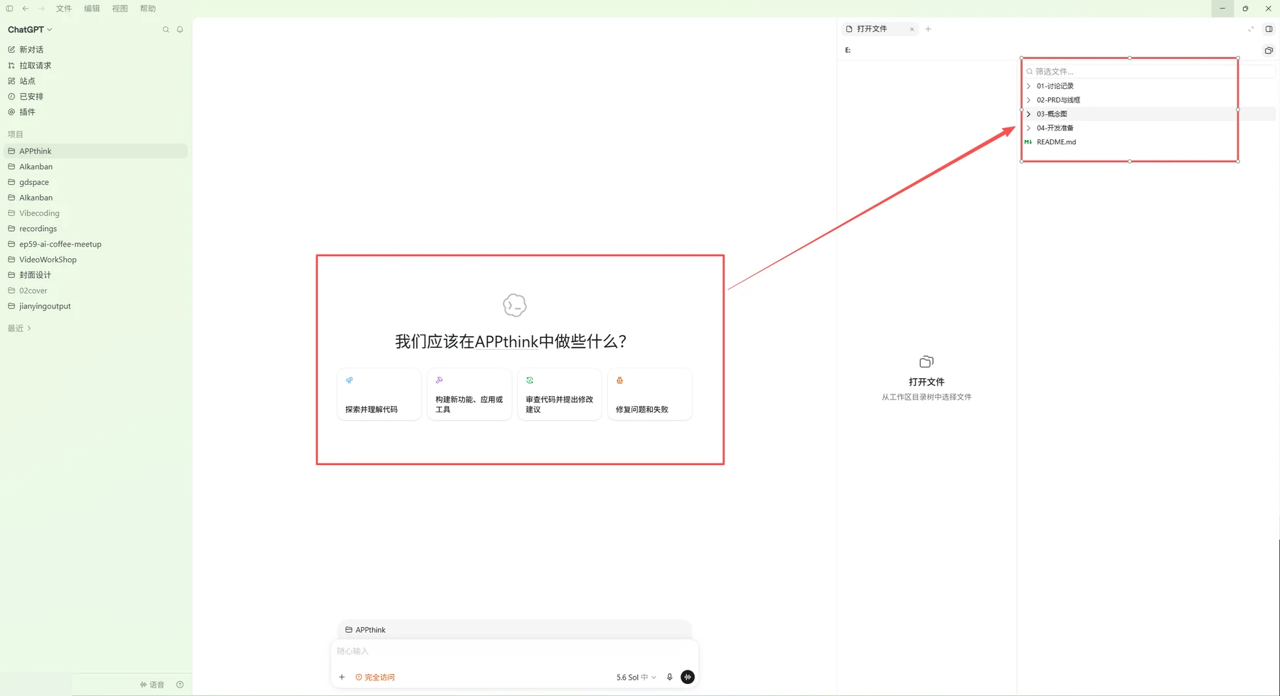Choose the 审查代码并提出修改建议 card

point(560,395)
